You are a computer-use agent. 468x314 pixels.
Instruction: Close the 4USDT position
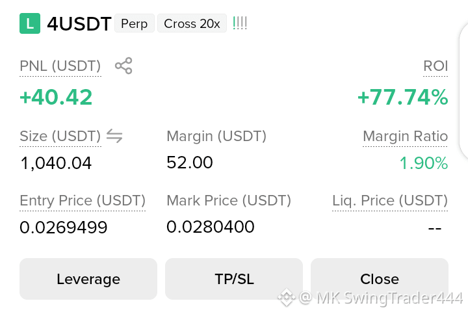point(380,279)
